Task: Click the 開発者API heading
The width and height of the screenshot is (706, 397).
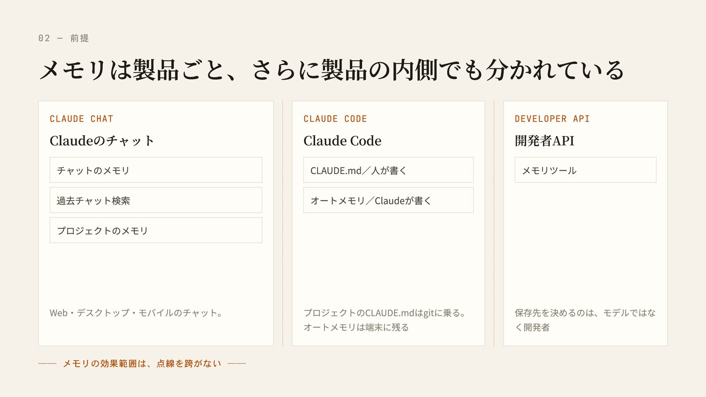Action: pos(545,140)
